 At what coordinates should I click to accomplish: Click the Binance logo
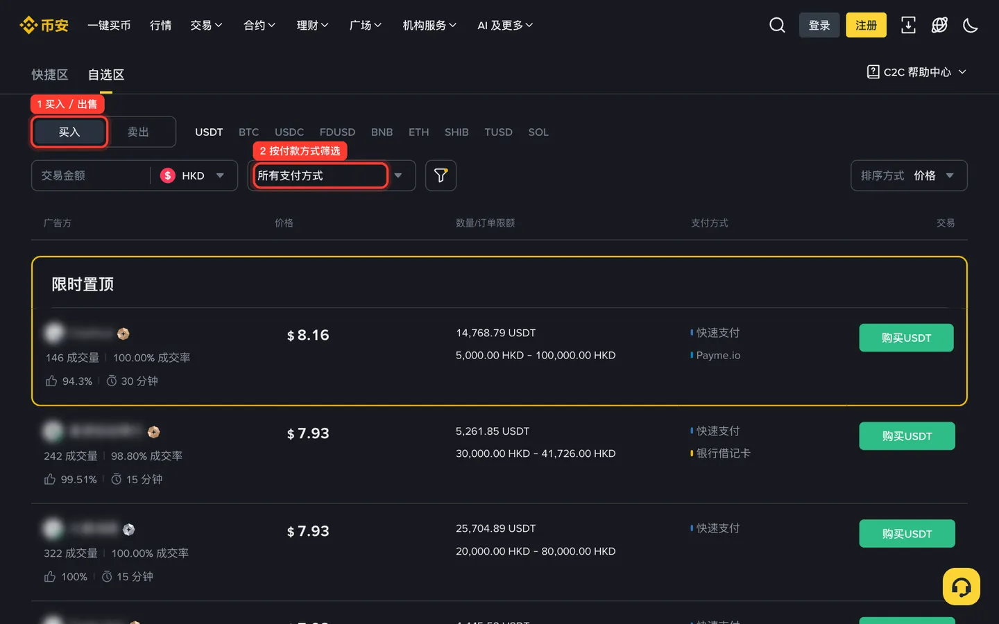coord(44,26)
